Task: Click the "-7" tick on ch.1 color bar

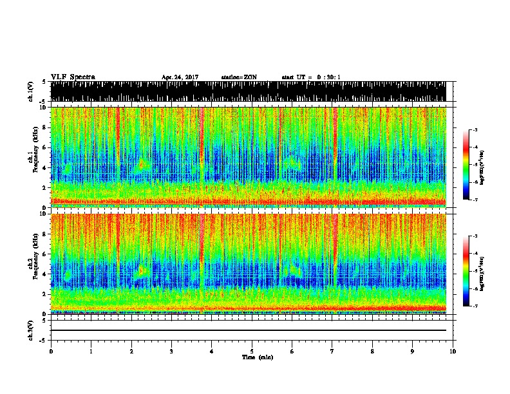Action: 475,200
